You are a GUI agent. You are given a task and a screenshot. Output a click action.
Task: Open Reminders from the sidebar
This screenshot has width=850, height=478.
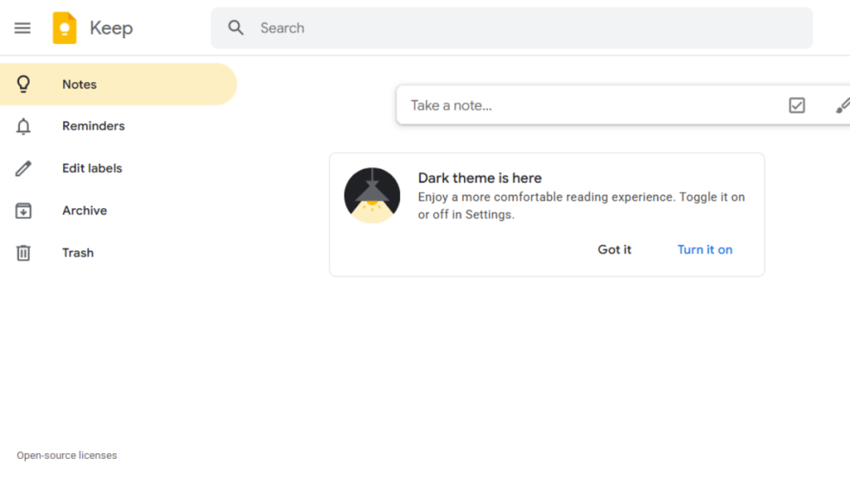click(93, 126)
